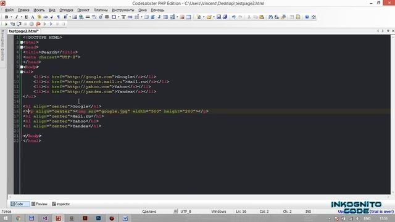This screenshot has width=395, height=222.
Task: Click the red breakpoint icon in debug toolbar
Action: [x=38, y=24]
